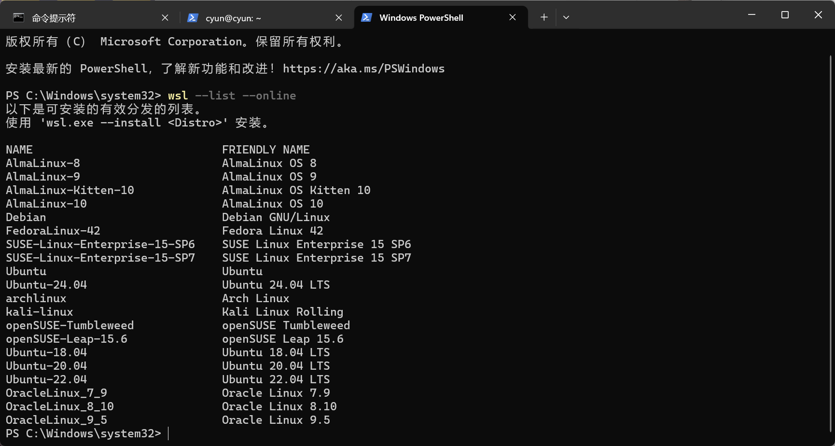Click the AlmaLinux-Kitten-10 name entry
This screenshot has height=446, width=835.
click(x=70, y=190)
